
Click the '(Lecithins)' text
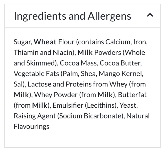[99, 105]
